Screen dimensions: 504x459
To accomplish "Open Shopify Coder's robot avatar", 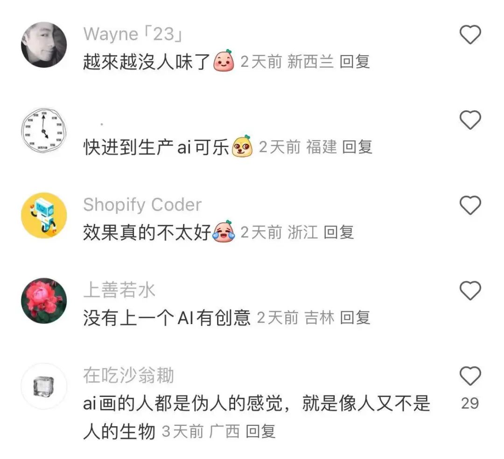I will (x=44, y=216).
